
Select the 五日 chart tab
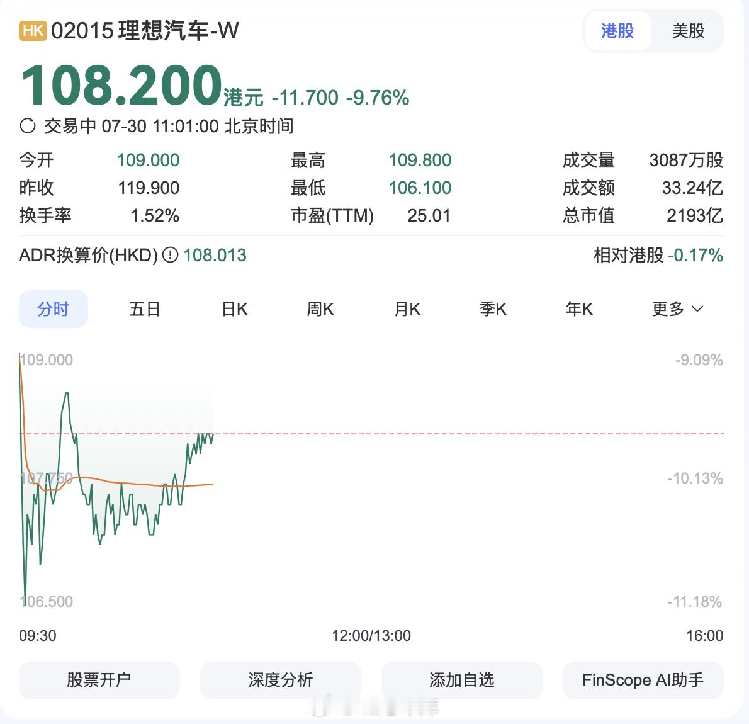click(144, 309)
